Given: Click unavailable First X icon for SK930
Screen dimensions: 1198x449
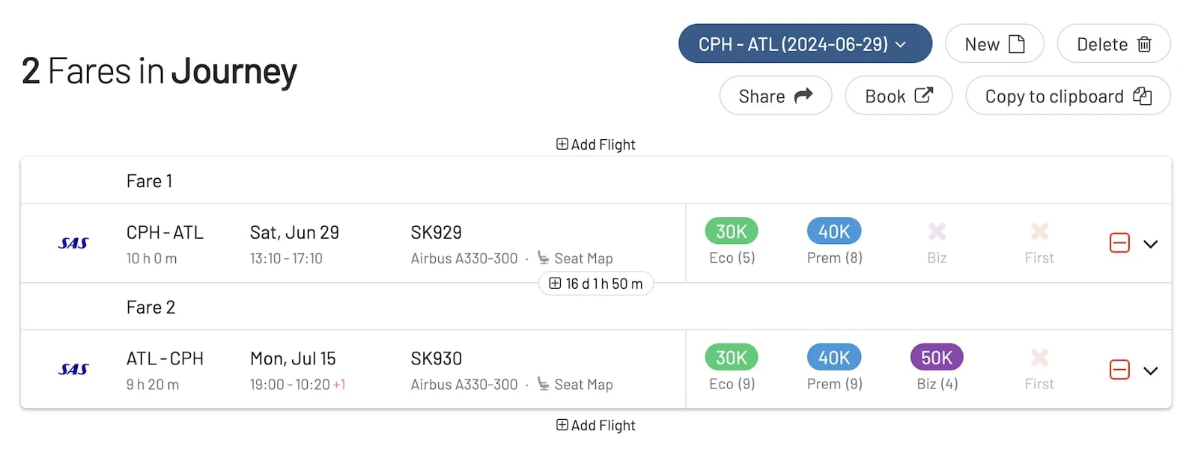Looking at the screenshot, I should pyautogui.click(x=1039, y=358).
